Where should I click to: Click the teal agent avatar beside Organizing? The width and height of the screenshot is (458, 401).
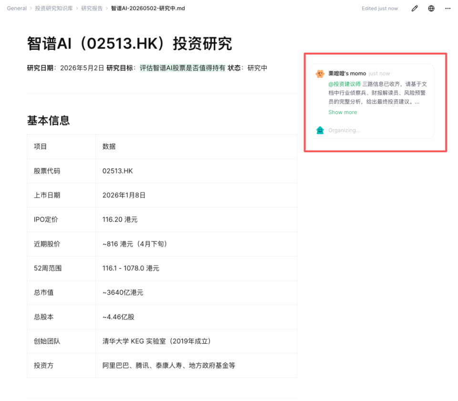(x=320, y=130)
